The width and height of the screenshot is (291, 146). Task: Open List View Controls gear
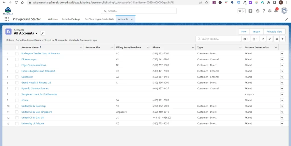(246, 39)
